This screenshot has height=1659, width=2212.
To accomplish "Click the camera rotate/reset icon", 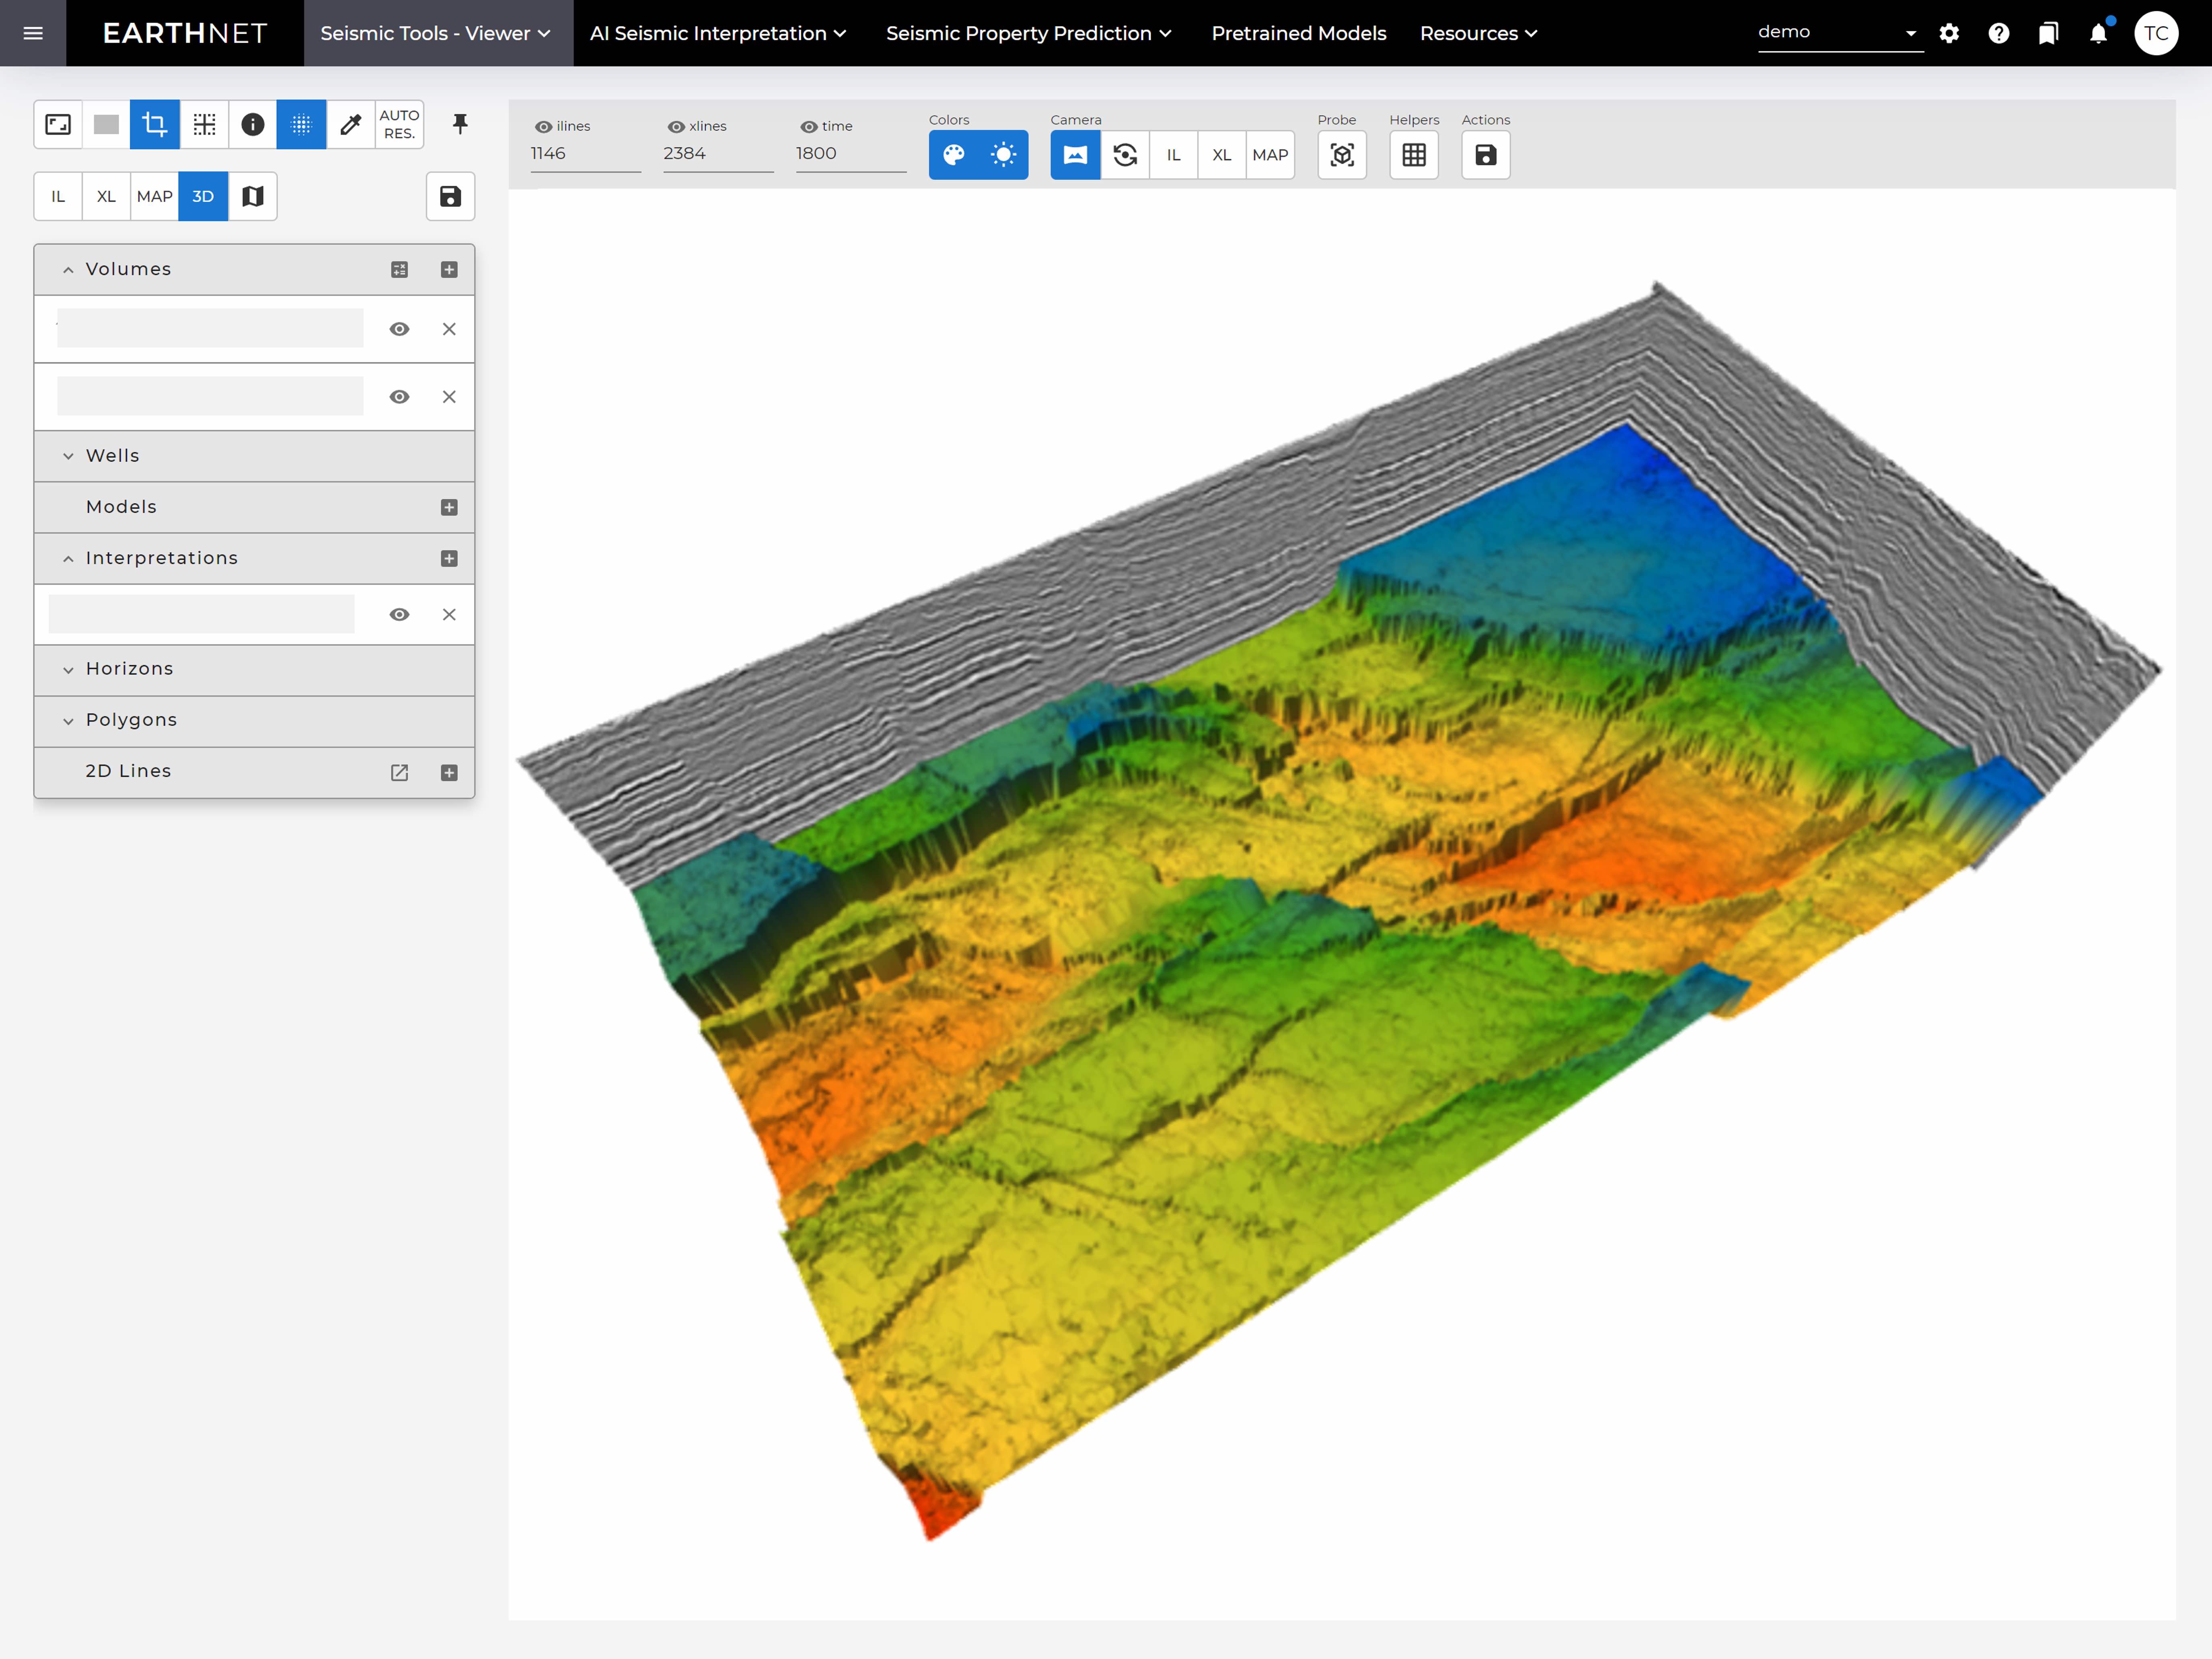I will [x=1125, y=155].
